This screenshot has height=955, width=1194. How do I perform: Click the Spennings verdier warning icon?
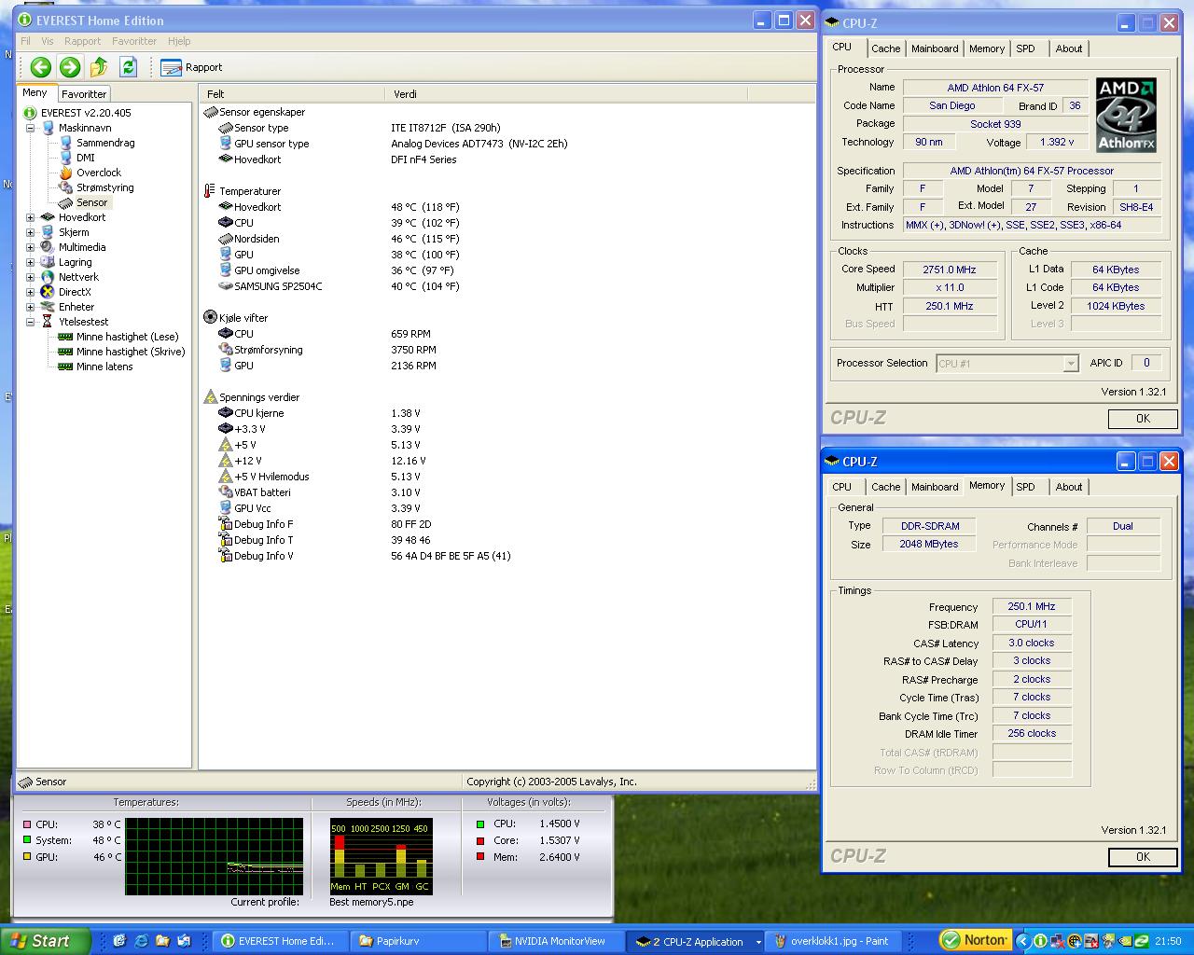[x=210, y=397]
